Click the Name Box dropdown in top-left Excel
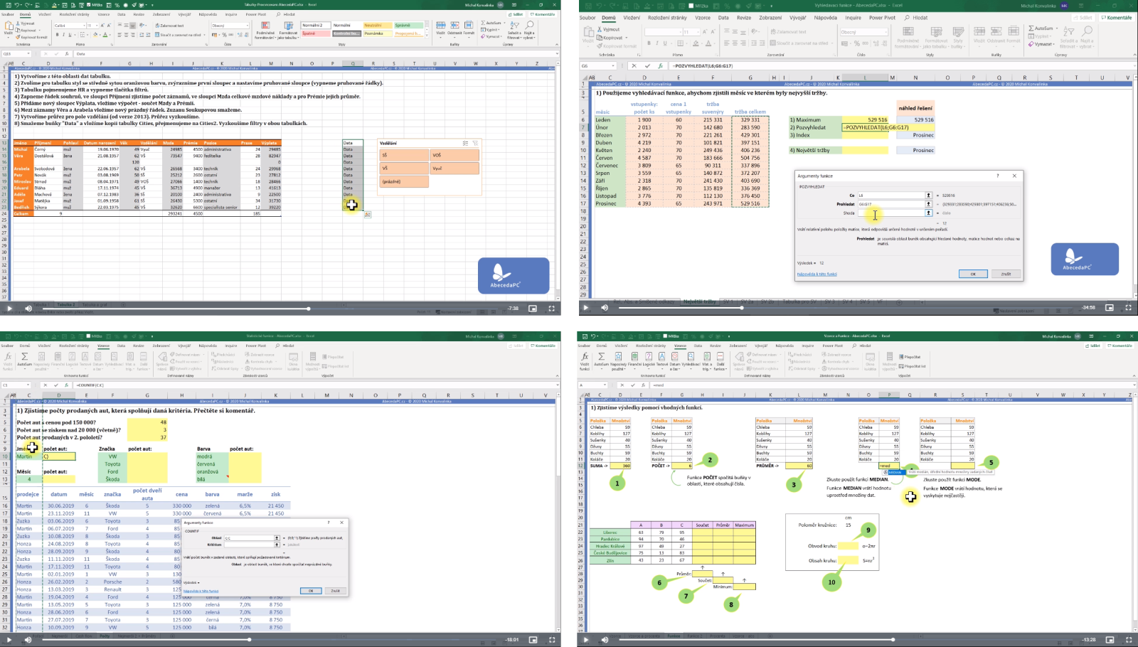This screenshot has height=647, width=1138. [x=30, y=53]
